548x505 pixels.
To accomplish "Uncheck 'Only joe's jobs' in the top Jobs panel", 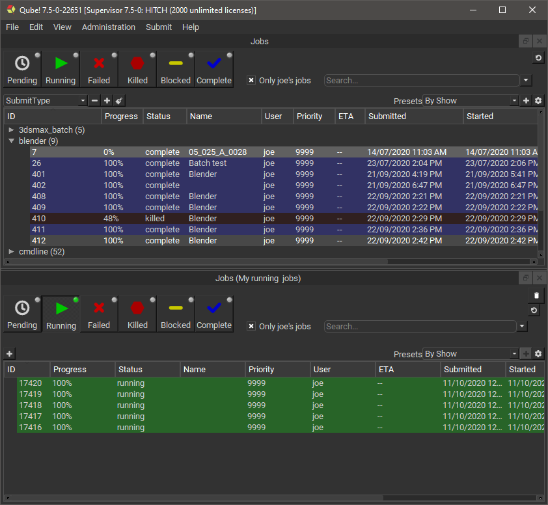I will [x=251, y=81].
